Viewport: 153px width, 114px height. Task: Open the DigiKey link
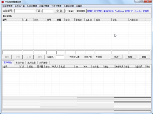tap(138, 11)
